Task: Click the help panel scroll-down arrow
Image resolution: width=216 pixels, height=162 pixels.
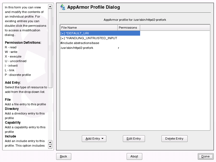Action: pos(50,147)
